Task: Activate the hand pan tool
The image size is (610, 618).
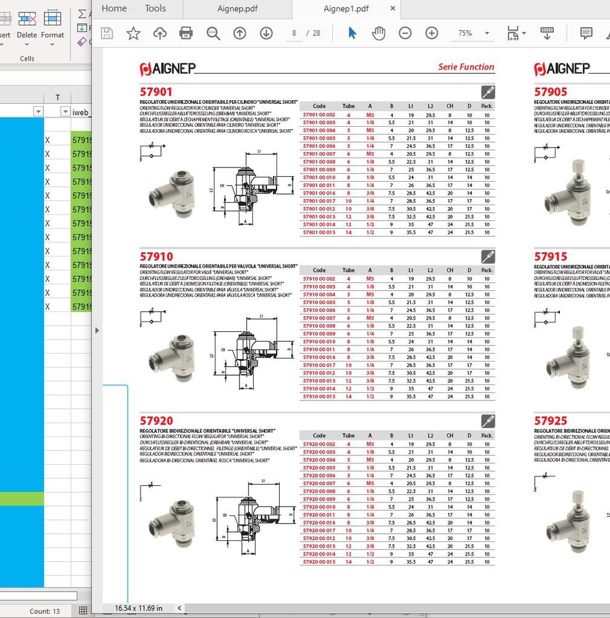Action: tap(379, 33)
